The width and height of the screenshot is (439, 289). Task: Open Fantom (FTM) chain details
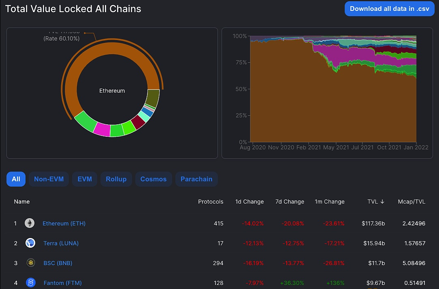(x=62, y=283)
